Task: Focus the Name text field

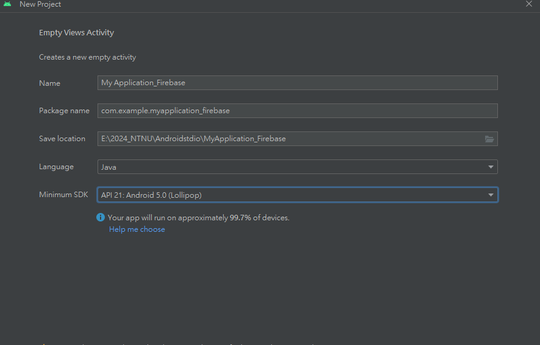Action: point(297,83)
